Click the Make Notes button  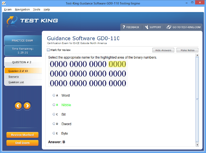tap(187, 50)
